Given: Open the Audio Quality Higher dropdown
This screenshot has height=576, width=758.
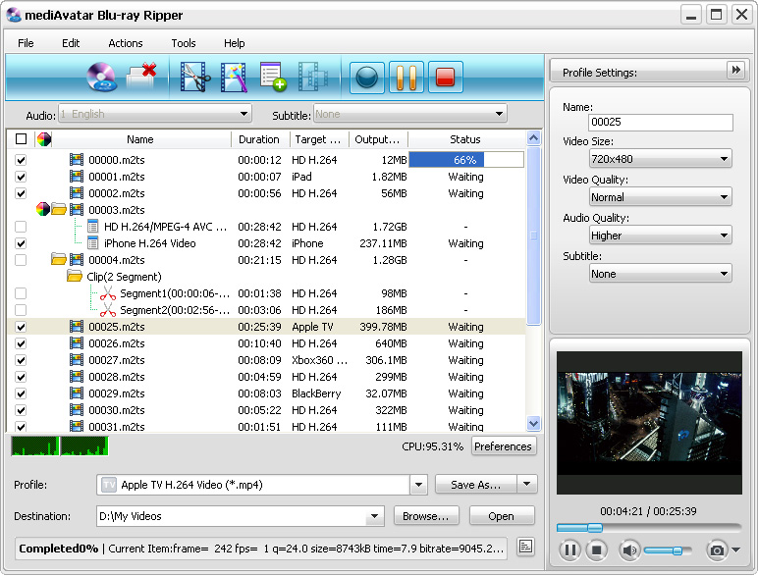Looking at the screenshot, I should pyautogui.click(x=661, y=236).
